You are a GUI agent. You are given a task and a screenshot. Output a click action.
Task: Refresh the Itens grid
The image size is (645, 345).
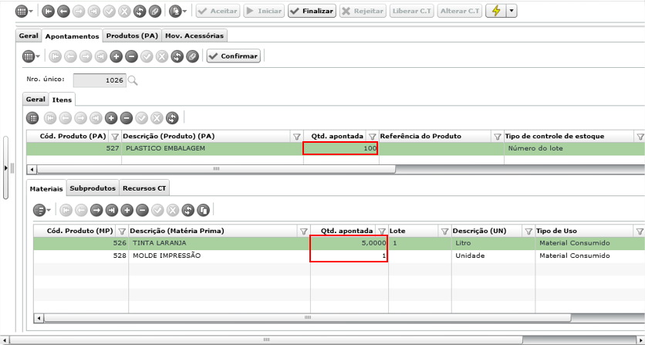[x=172, y=118]
